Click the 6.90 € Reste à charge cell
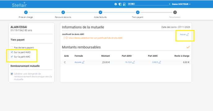The height and width of the screenshot is (111, 213). tap(186, 62)
